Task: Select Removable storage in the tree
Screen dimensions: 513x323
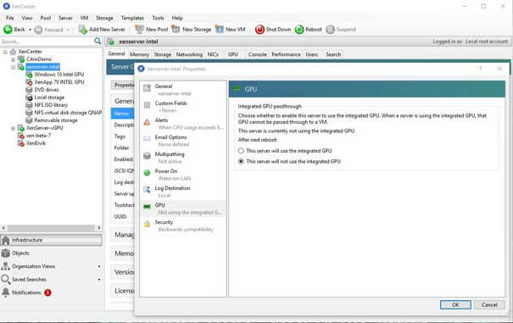Action: [56, 120]
